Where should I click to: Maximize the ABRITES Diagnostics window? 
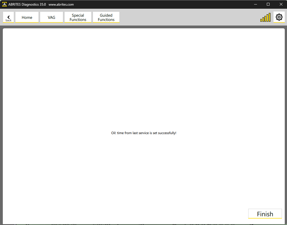pos(268,4)
